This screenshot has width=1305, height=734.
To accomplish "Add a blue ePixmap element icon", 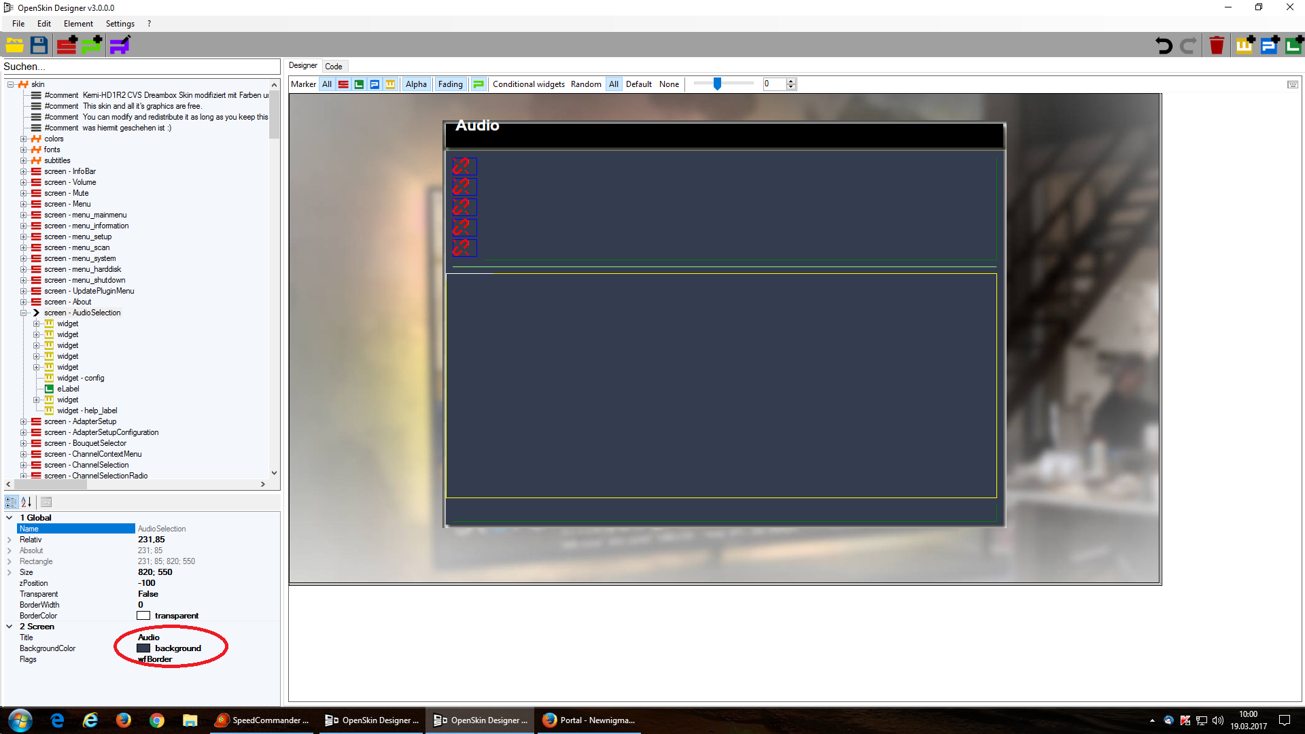I will click(1270, 46).
